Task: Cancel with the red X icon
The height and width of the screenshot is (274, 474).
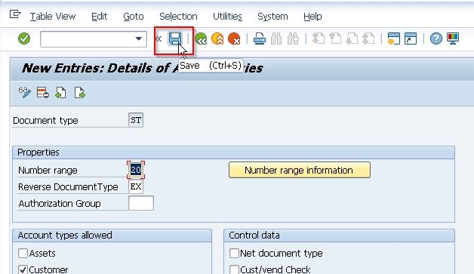Action: click(234, 39)
